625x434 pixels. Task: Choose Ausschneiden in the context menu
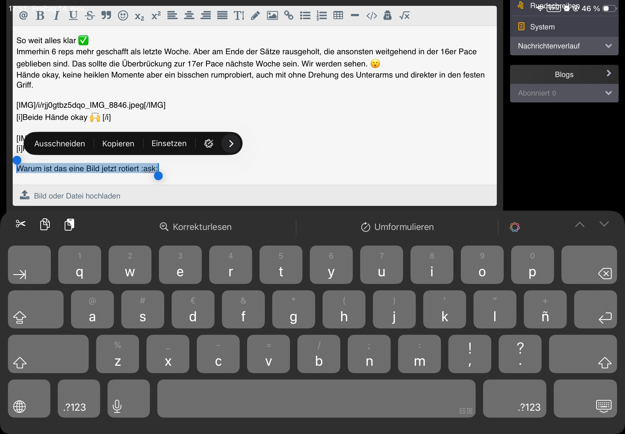60,144
